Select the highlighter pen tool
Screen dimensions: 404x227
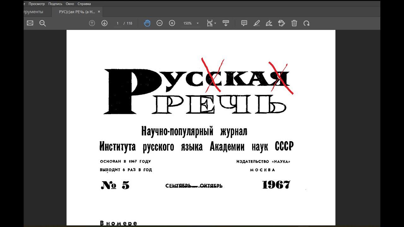257,23
